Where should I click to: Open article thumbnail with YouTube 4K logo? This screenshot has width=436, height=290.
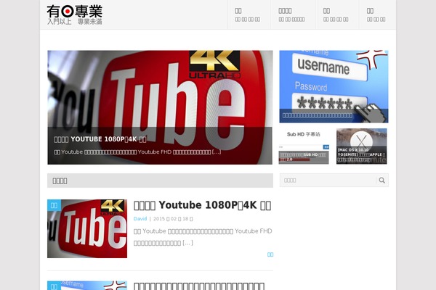tap(87, 228)
